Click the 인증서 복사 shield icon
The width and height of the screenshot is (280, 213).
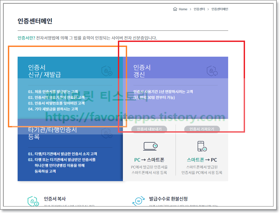(33, 201)
